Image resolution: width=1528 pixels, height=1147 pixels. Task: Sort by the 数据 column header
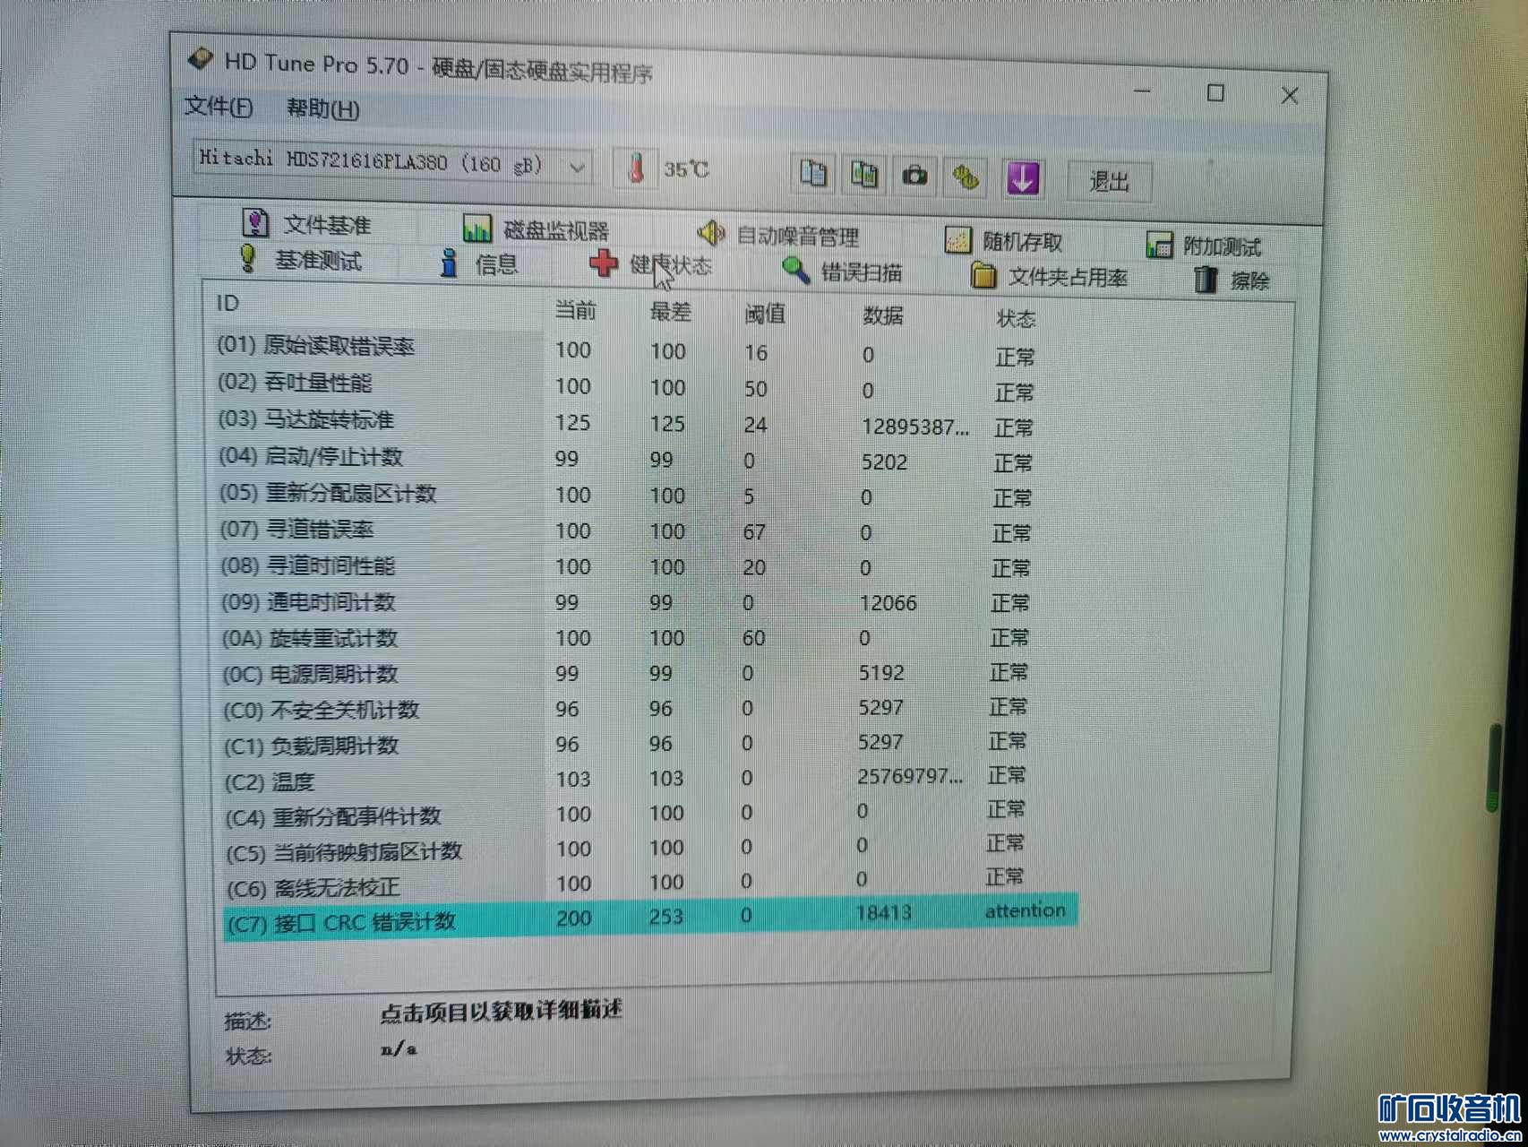point(883,315)
